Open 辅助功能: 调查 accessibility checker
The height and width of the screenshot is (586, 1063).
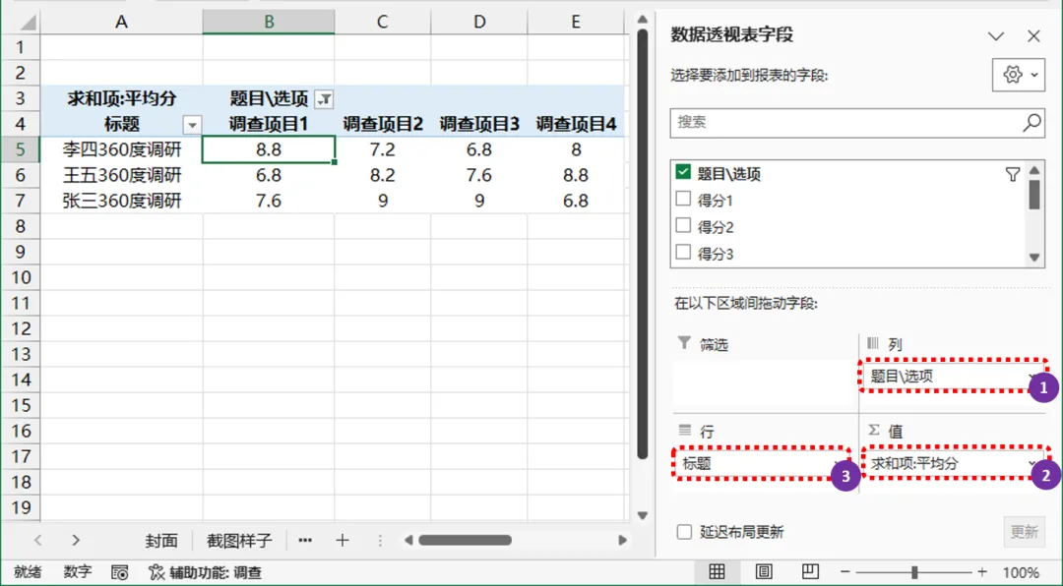pyautogui.click(x=206, y=572)
